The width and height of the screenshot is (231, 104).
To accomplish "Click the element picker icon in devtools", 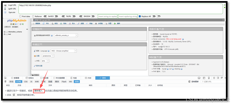I will [5, 78].
